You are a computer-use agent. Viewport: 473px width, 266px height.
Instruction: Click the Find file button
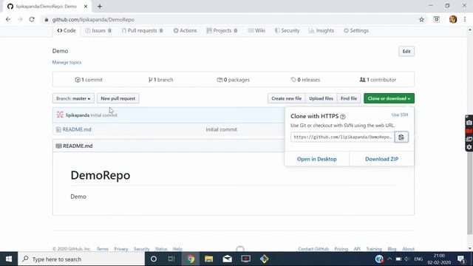pos(349,98)
